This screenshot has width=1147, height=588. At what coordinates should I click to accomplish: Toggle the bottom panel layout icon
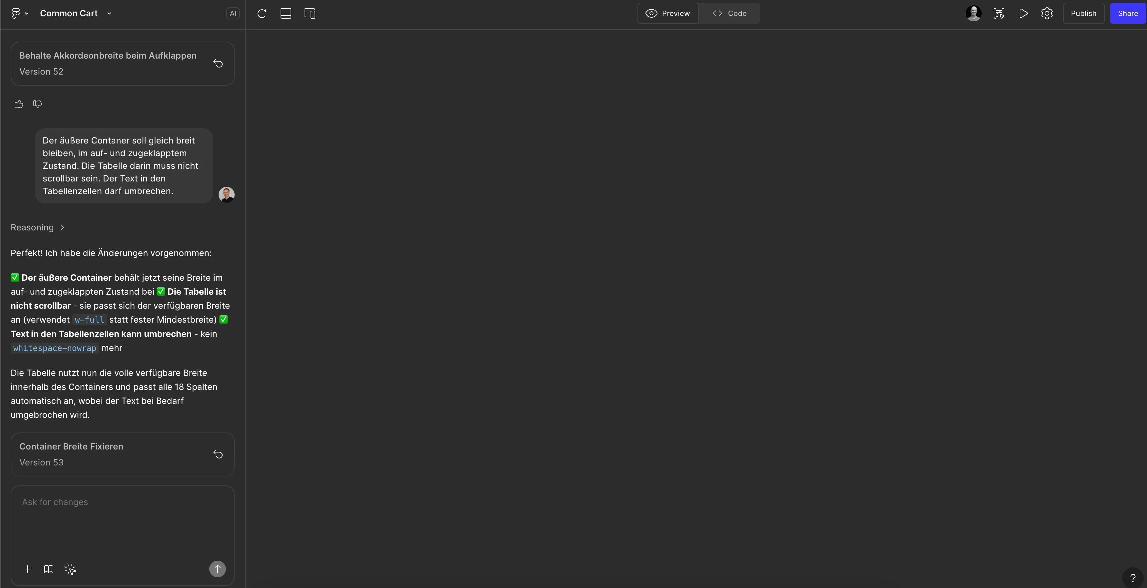[x=286, y=13]
